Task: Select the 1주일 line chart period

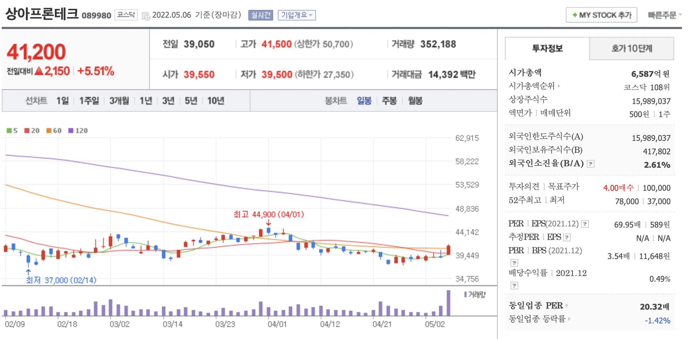Action: [x=89, y=101]
